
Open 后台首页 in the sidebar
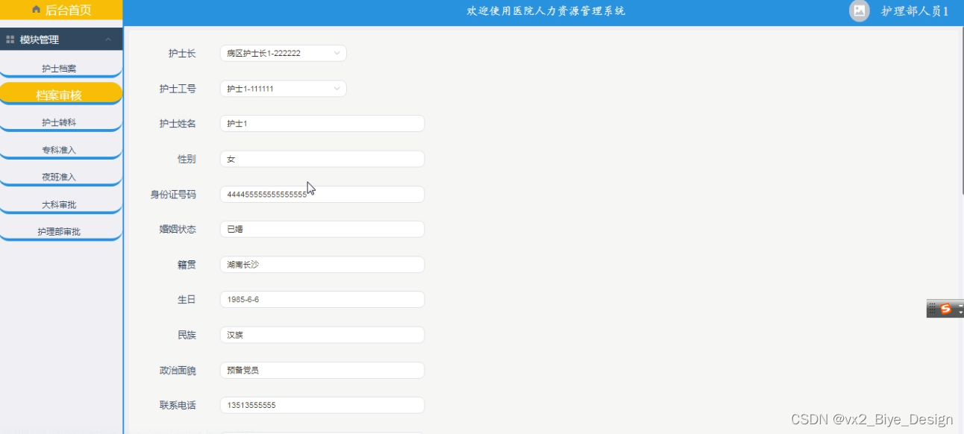(x=61, y=10)
